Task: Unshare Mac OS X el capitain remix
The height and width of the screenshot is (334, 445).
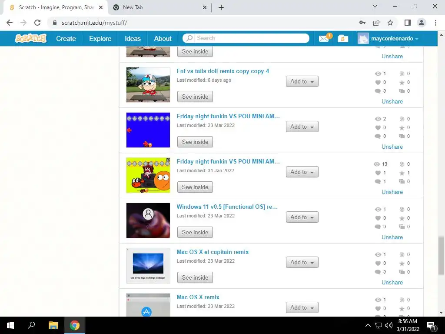Action: click(x=392, y=282)
